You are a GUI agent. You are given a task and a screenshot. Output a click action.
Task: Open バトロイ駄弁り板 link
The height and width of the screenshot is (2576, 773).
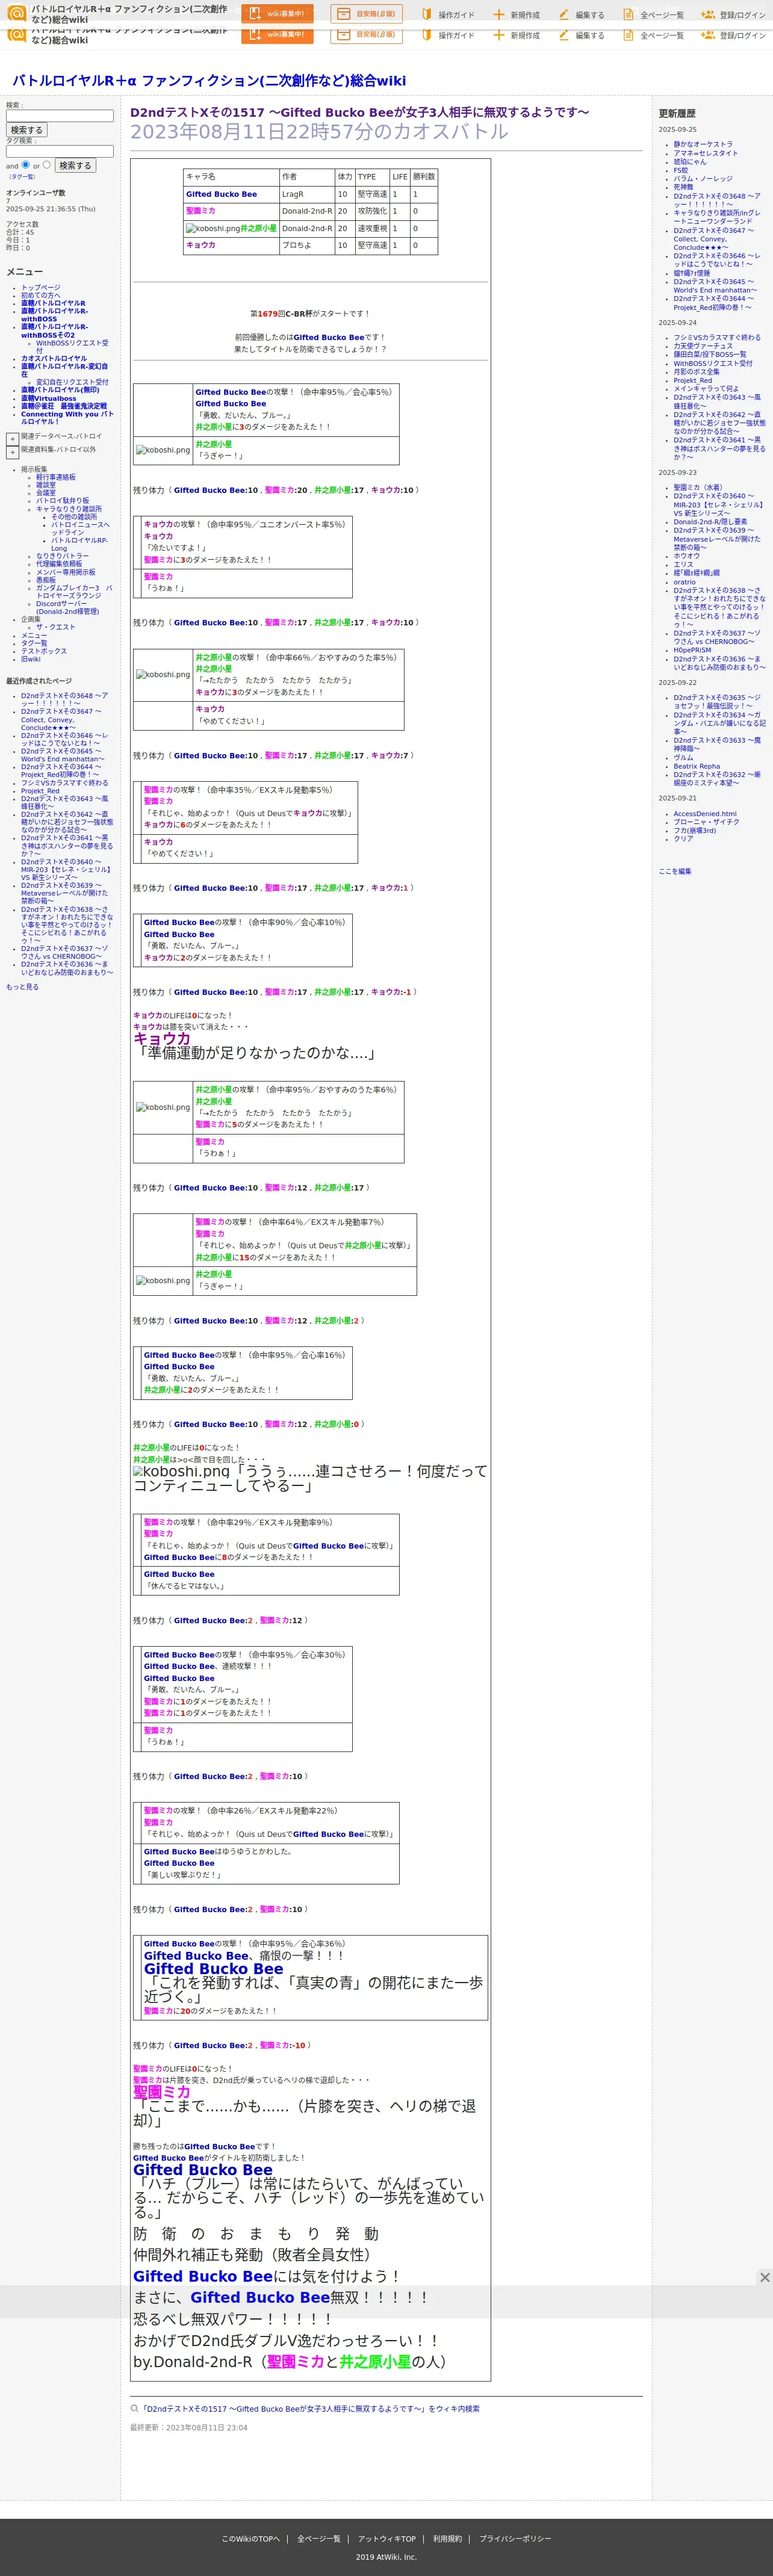(62, 501)
